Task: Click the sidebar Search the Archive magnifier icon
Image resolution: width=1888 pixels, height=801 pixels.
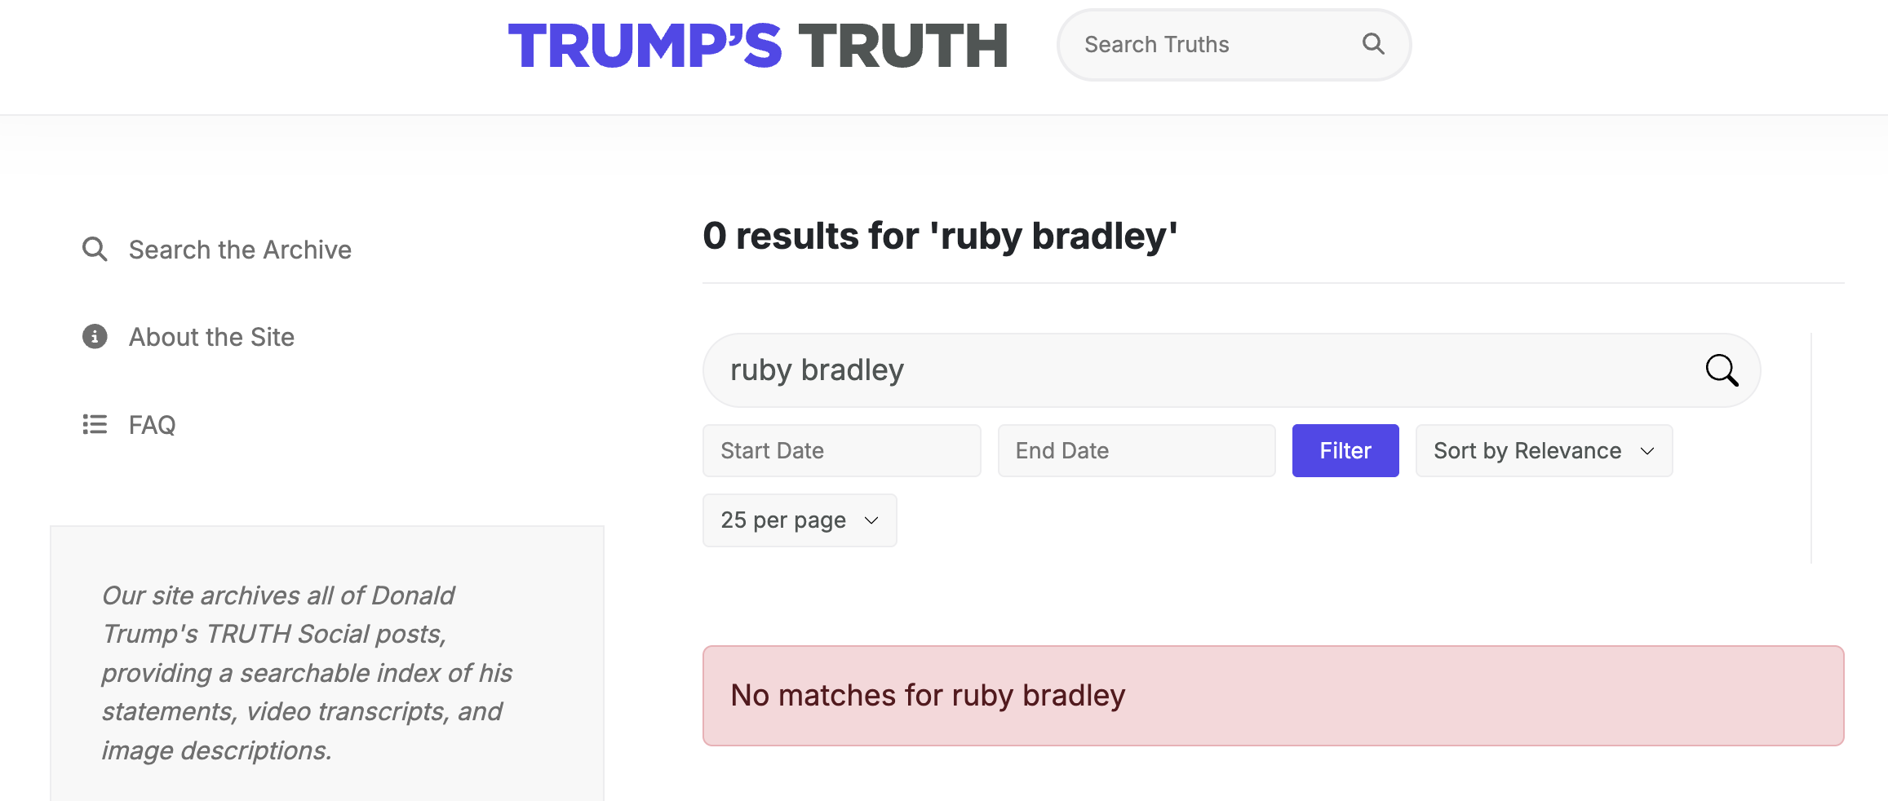Action: coord(95,249)
